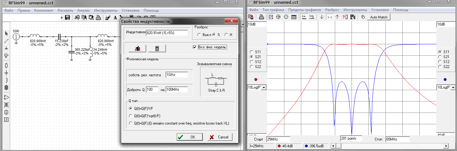Choose Q(f)=Q(F)*f/F radio option
The width and height of the screenshot is (457, 151).
tap(131, 109)
